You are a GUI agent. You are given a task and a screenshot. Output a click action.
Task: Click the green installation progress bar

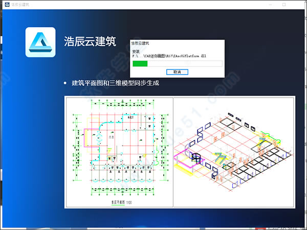click(178, 63)
